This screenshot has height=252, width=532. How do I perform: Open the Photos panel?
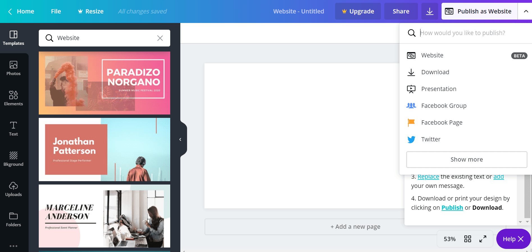pyautogui.click(x=13, y=68)
